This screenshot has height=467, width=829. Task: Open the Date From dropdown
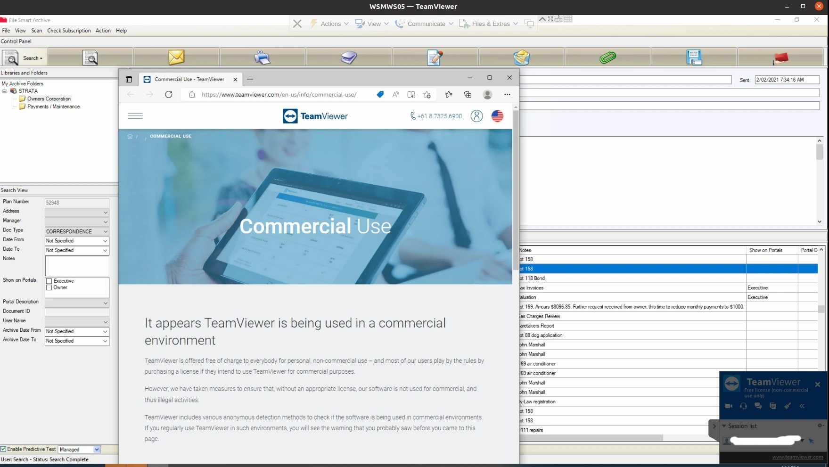click(105, 241)
